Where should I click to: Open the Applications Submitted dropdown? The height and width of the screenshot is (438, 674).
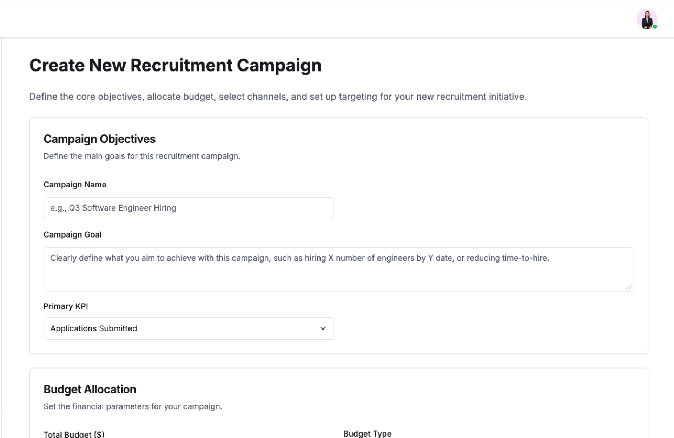(188, 328)
